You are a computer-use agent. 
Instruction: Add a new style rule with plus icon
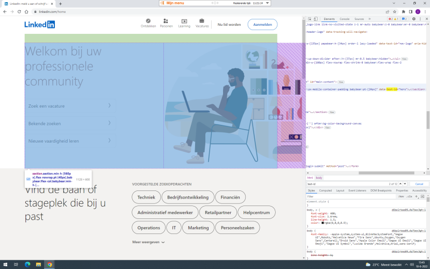click(x=416, y=196)
